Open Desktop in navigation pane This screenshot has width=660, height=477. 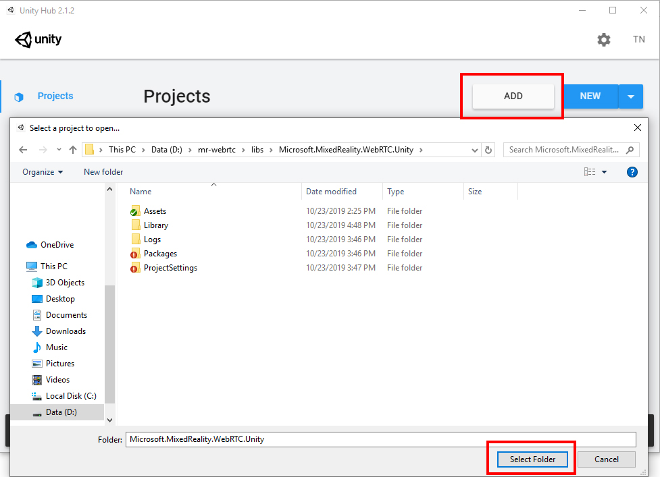[53, 299]
